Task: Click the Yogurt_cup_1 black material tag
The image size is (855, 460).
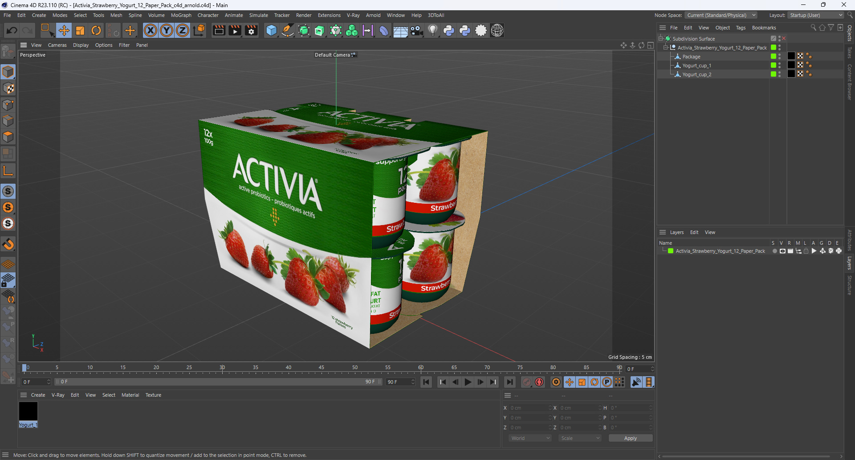Action: point(791,65)
